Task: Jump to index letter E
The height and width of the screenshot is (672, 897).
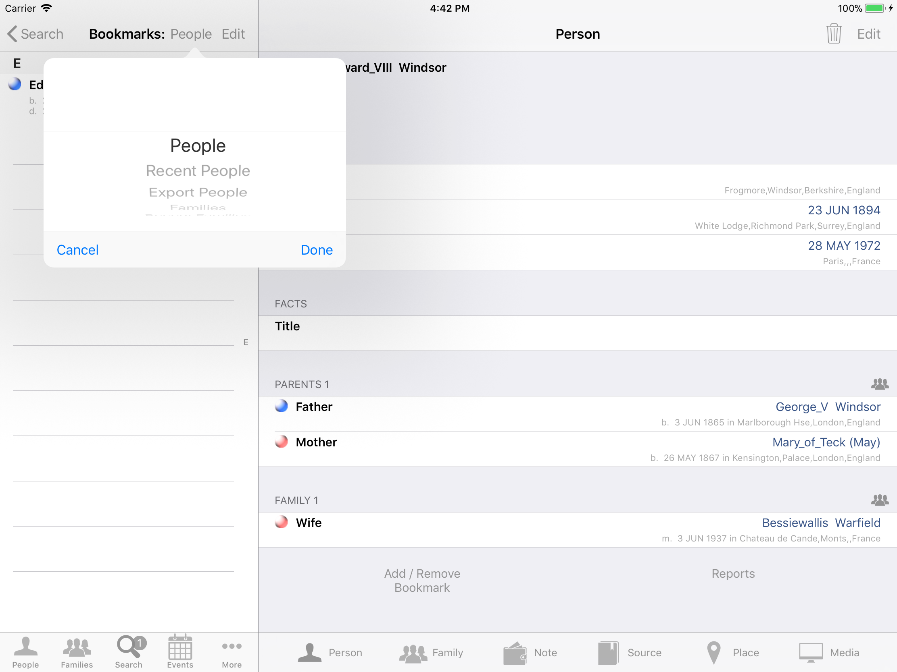Action: pyautogui.click(x=246, y=342)
